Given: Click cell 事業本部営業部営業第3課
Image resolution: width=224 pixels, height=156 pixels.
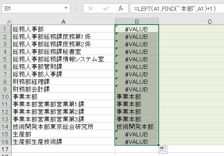Looking at the screenshot, I should 63,119.
